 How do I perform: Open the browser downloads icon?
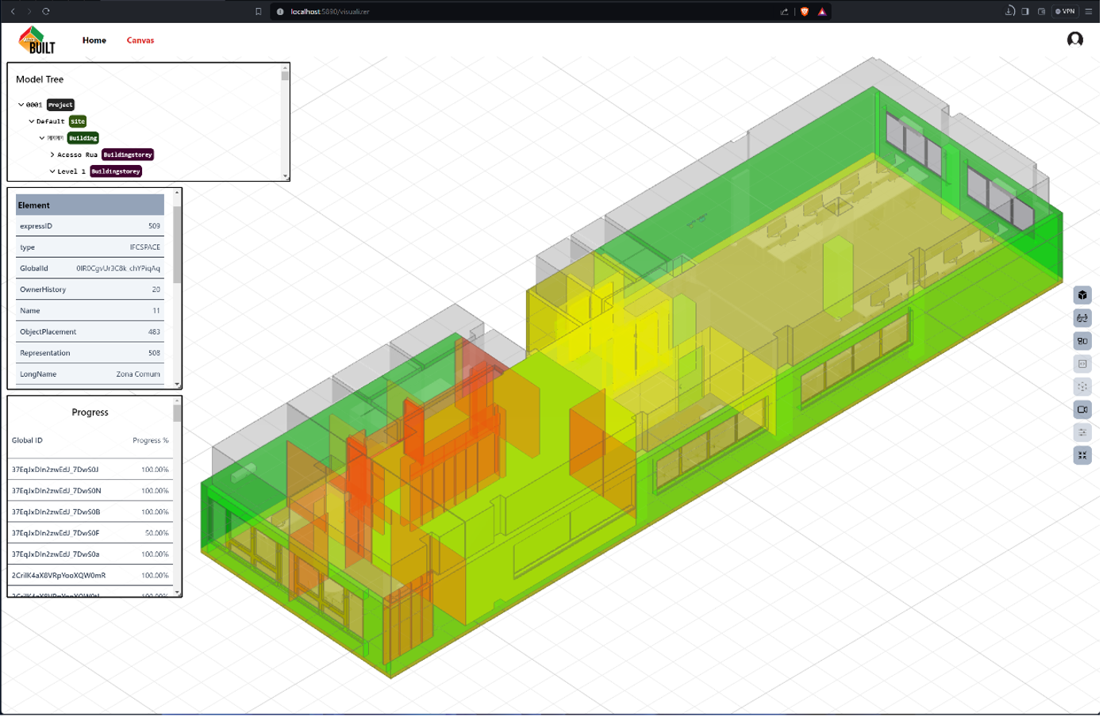(x=1012, y=12)
